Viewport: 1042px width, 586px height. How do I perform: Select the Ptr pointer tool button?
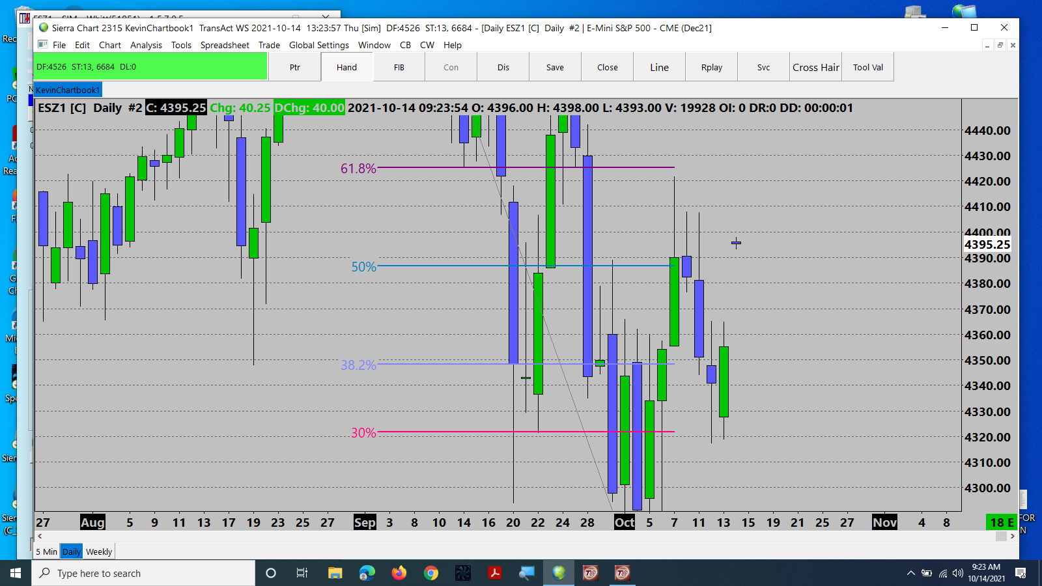pyautogui.click(x=295, y=67)
